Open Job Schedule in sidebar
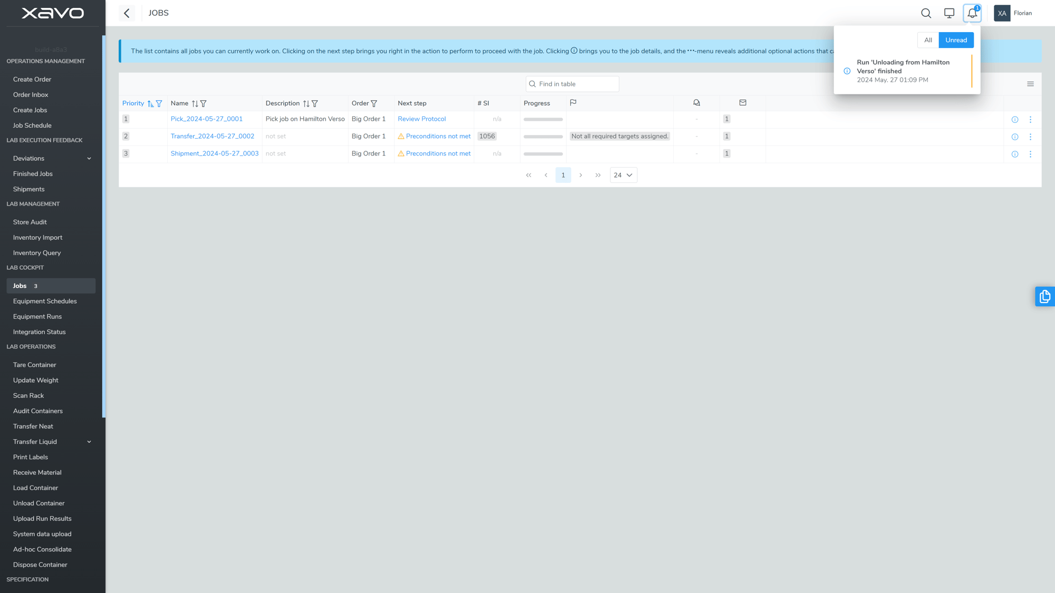This screenshot has height=593, width=1055. pos(32,125)
